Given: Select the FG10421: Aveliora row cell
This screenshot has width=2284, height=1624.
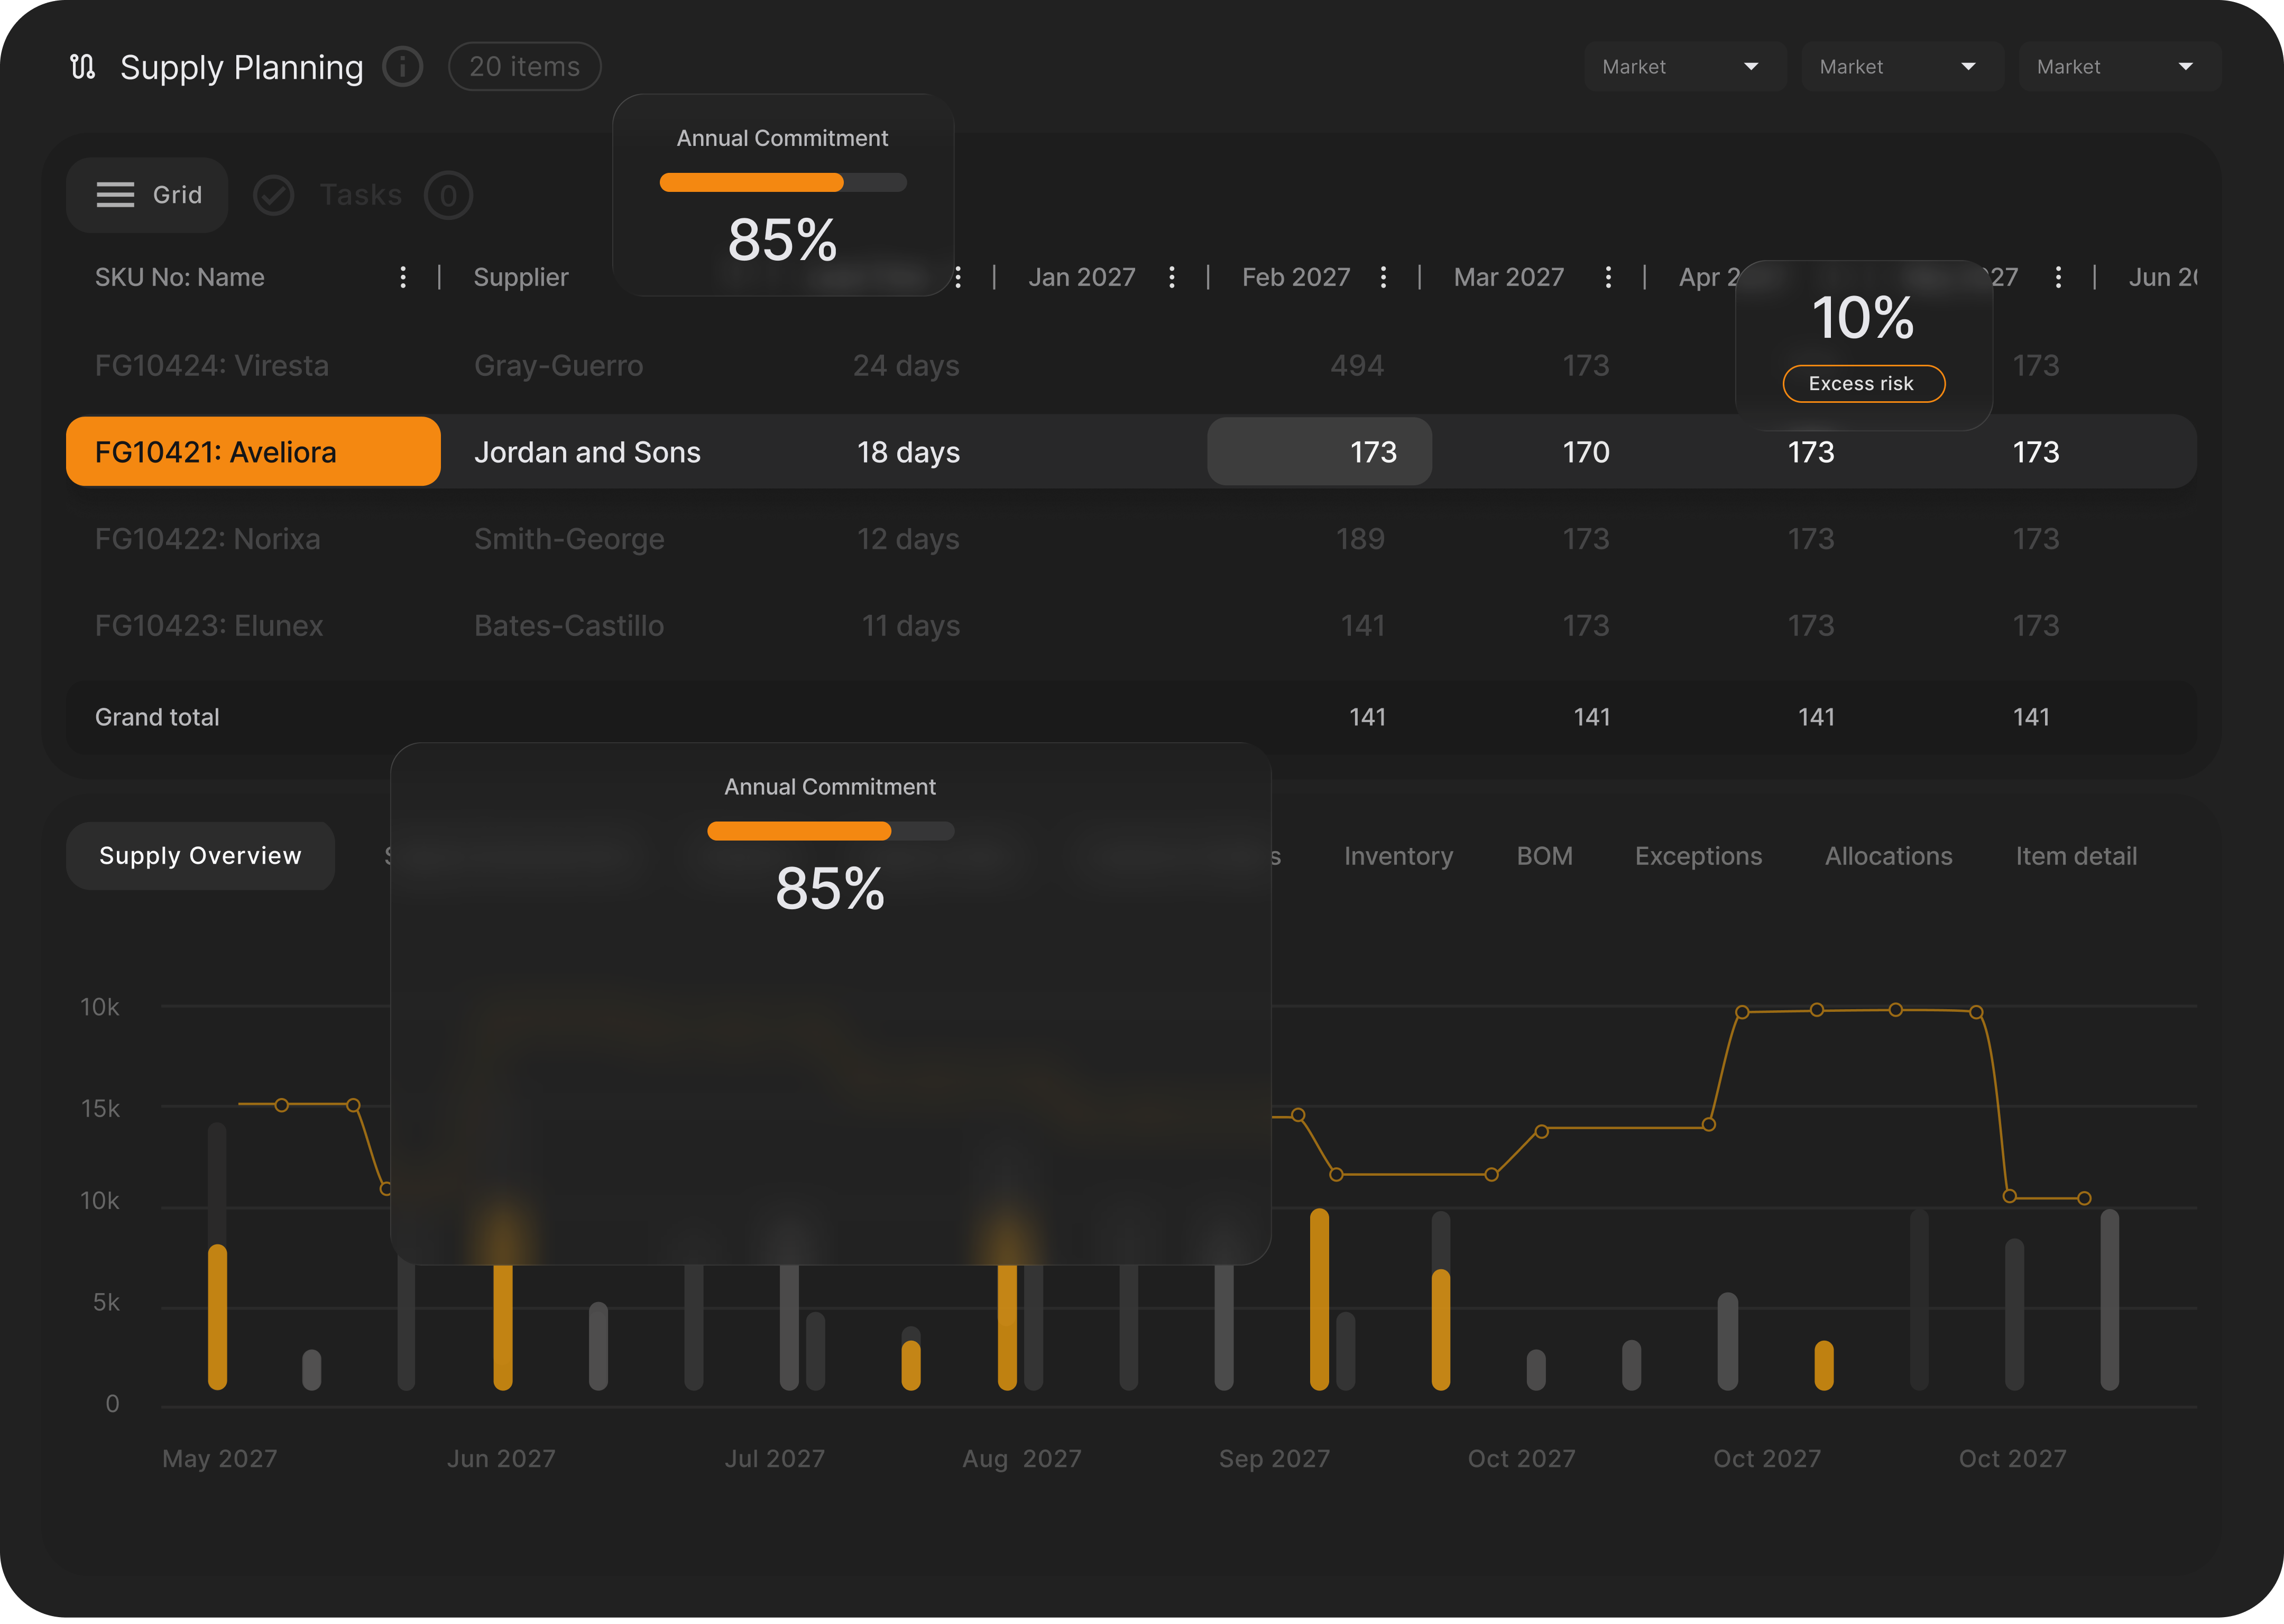Looking at the screenshot, I should pos(253,452).
